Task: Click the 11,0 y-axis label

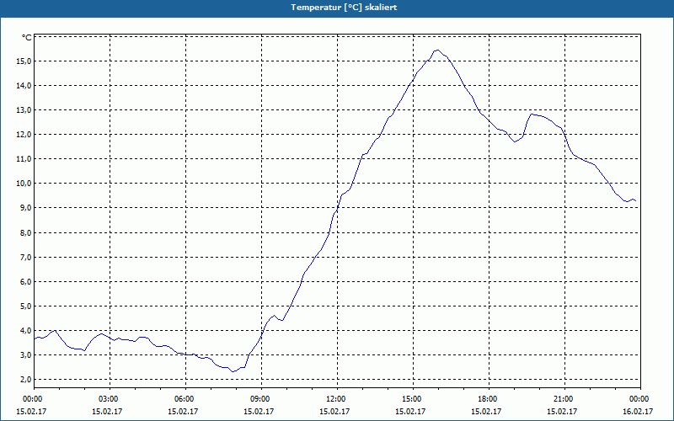Action: pyautogui.click(x=24, y=159)
